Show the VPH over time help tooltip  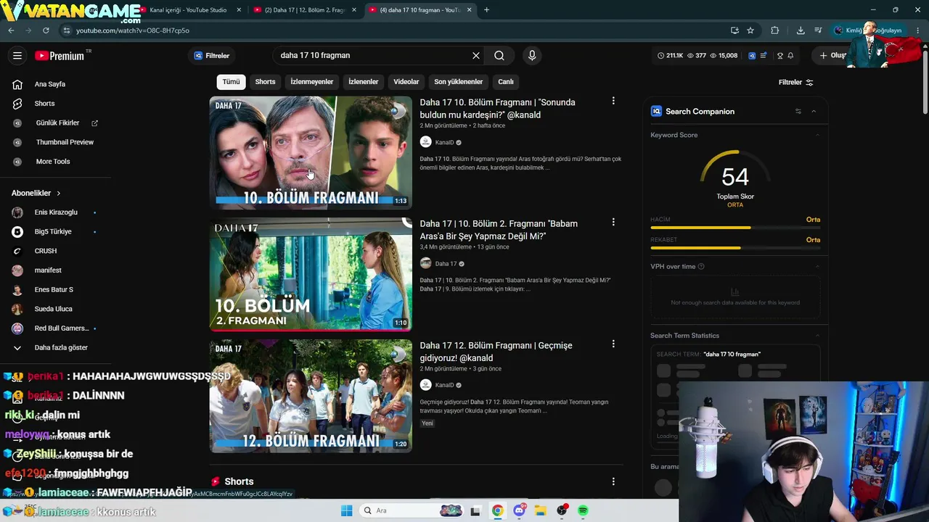(700, 267)
